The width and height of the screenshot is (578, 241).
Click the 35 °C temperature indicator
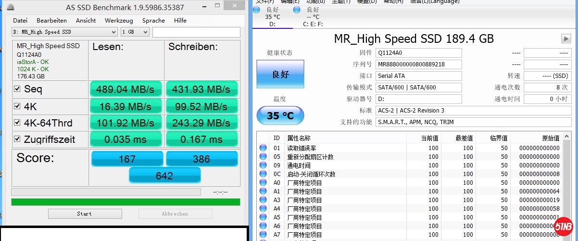click(280, 116)
